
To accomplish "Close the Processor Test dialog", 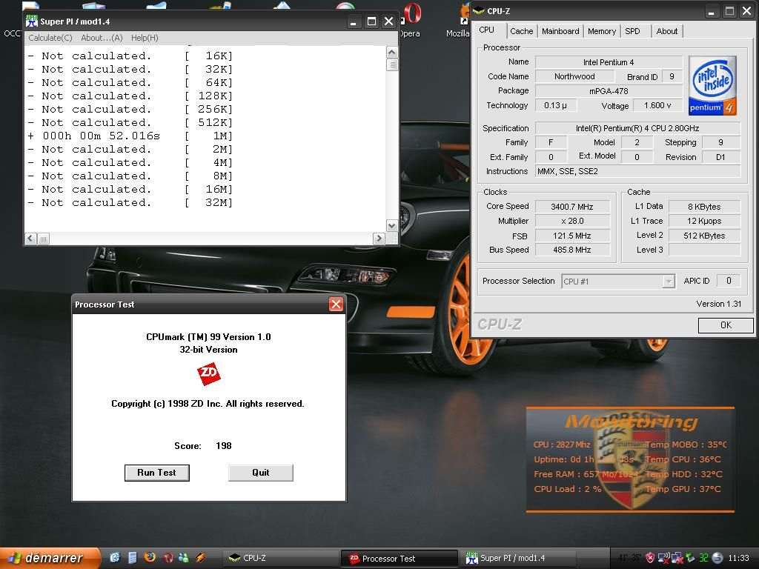I will click(x=336, y=304).
